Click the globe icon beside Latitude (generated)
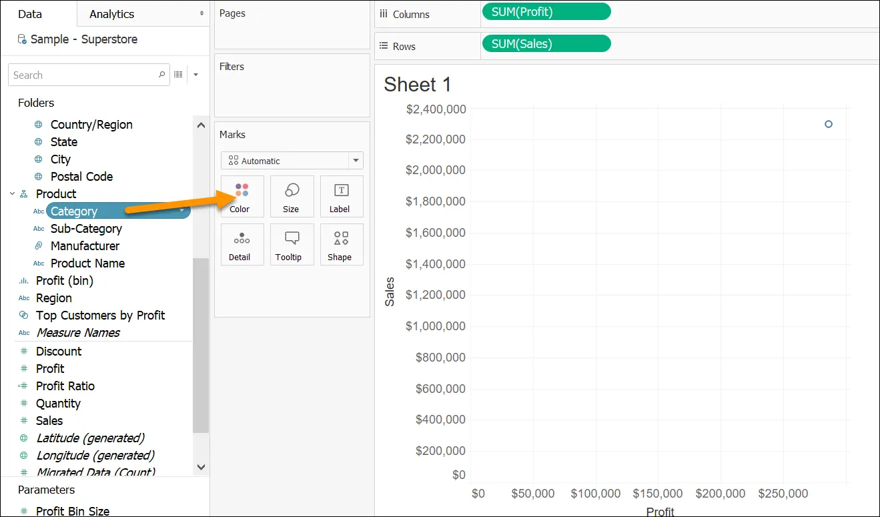This screenshot has height=517, width=880. pos(24,438)
